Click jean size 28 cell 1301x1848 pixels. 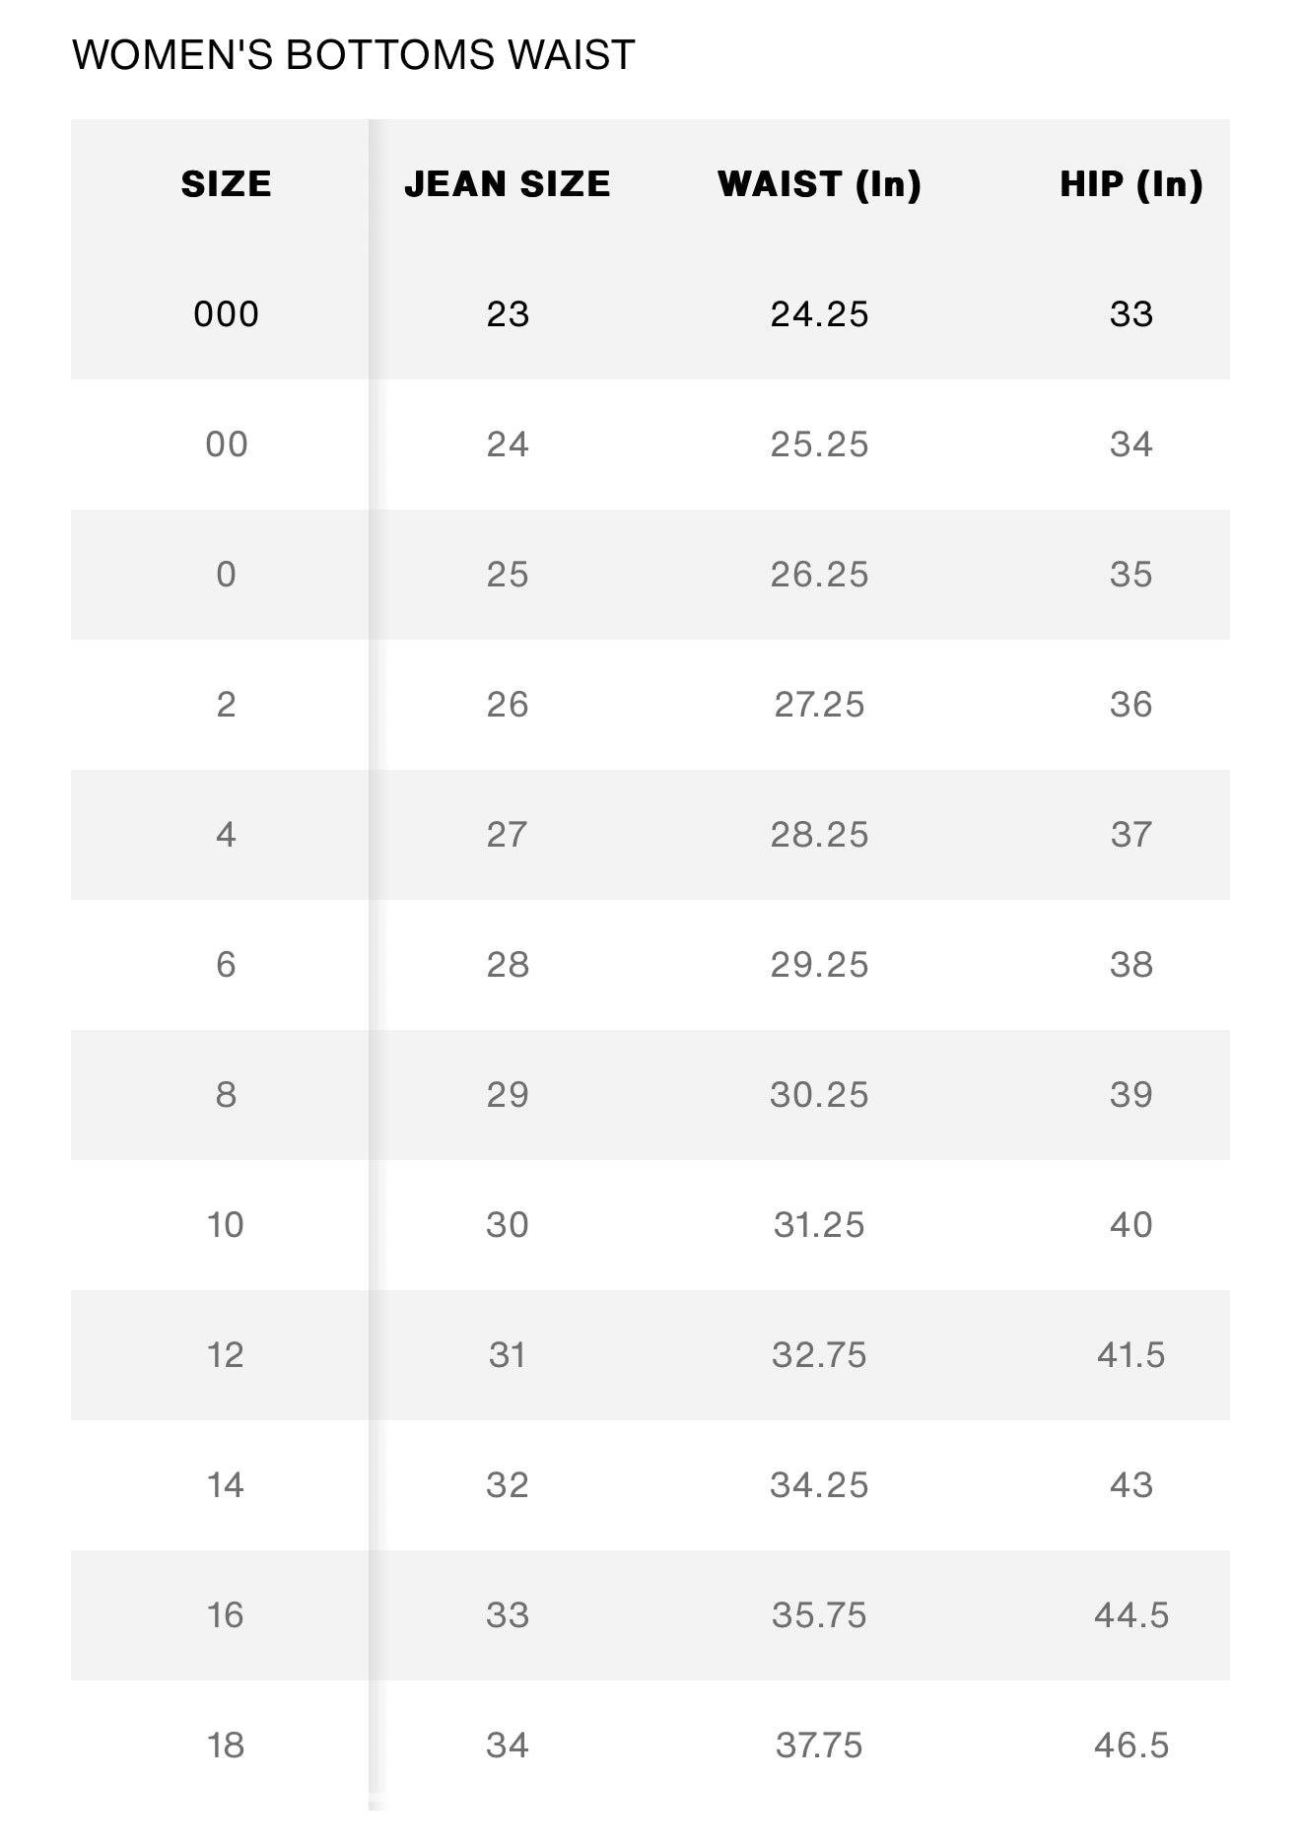pos(508,965)
